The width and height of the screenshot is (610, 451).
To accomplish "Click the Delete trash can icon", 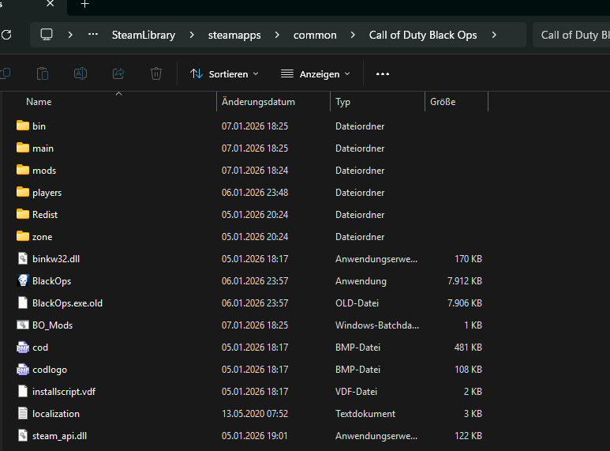I will (156, 73).
